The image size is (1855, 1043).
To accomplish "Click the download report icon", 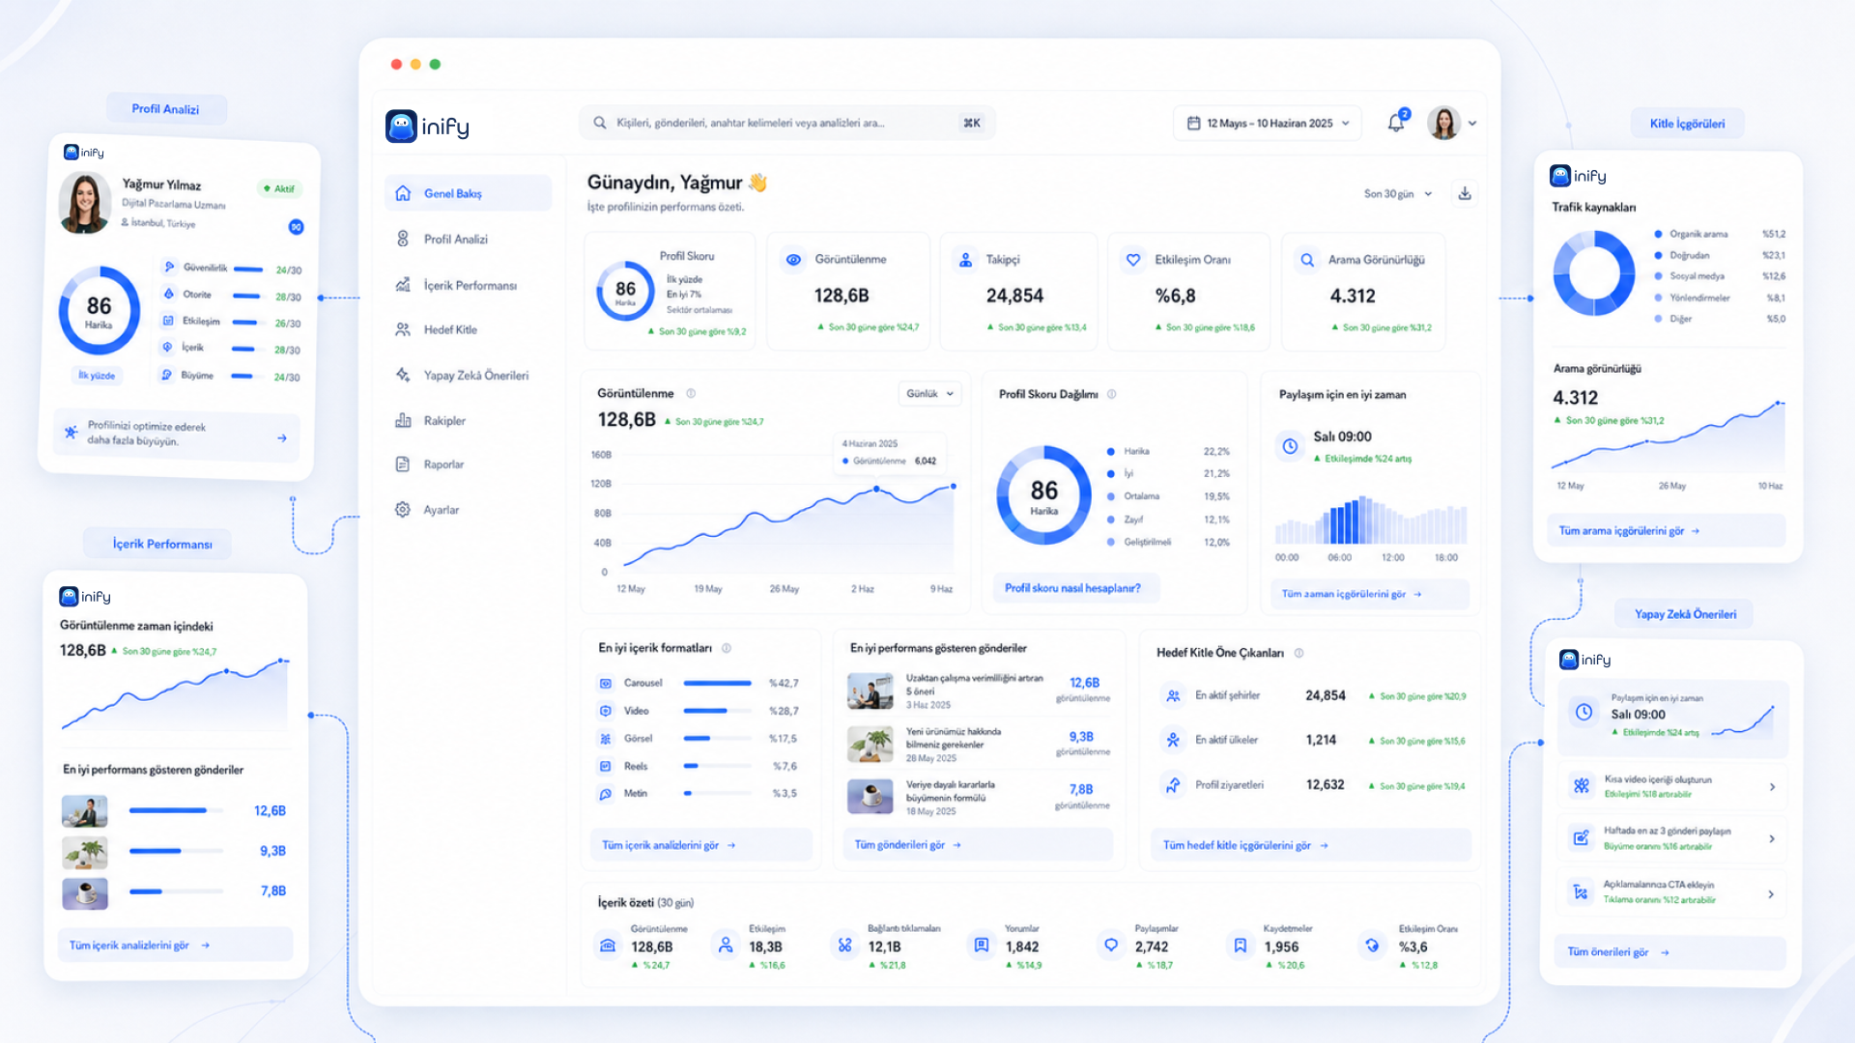I will click(1465, 194).
